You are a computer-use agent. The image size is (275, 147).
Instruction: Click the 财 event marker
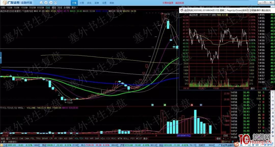coord(201,105)
